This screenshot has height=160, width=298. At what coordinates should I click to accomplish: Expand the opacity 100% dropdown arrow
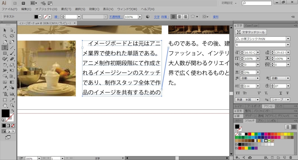pos(140,17)
